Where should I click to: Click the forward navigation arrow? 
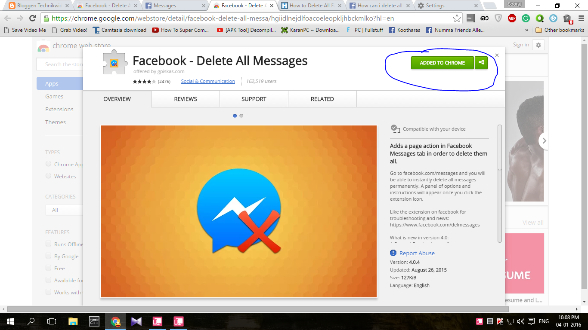[20, 18]
